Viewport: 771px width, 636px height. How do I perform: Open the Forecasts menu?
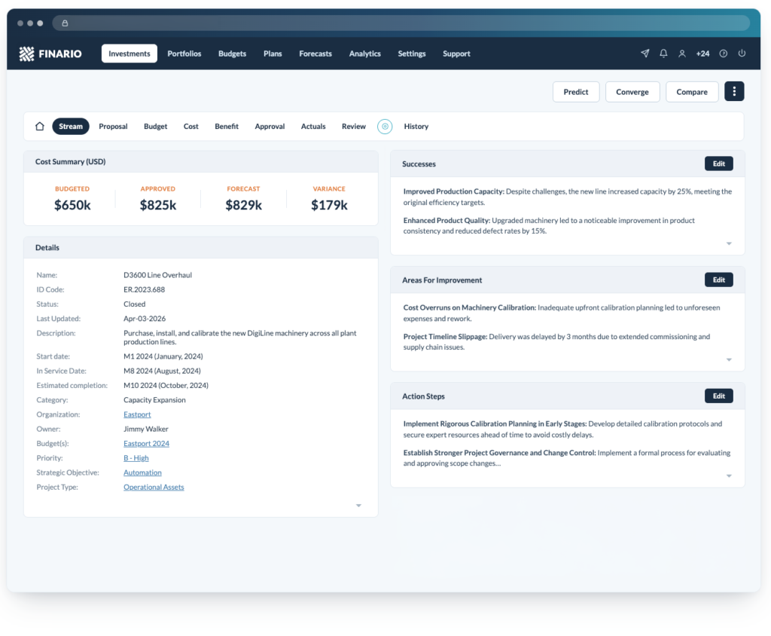point(315,54)
